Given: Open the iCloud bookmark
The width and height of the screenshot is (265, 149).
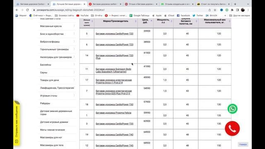Looking at the screenshot, I should tap(169, 16).
